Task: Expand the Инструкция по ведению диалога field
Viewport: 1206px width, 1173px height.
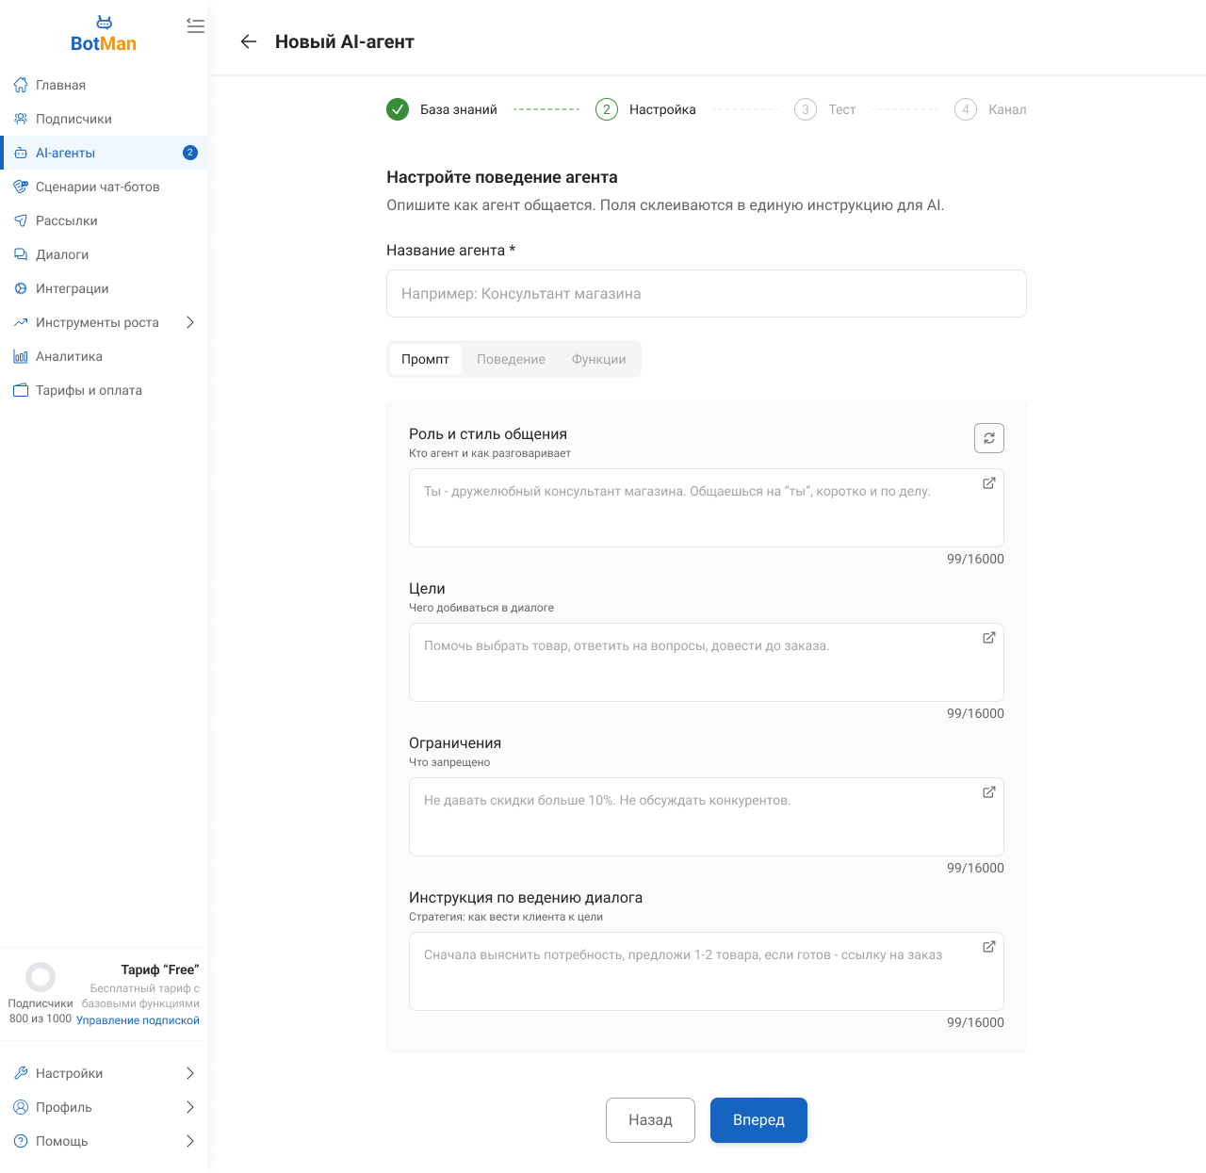Action: (988, 947)
